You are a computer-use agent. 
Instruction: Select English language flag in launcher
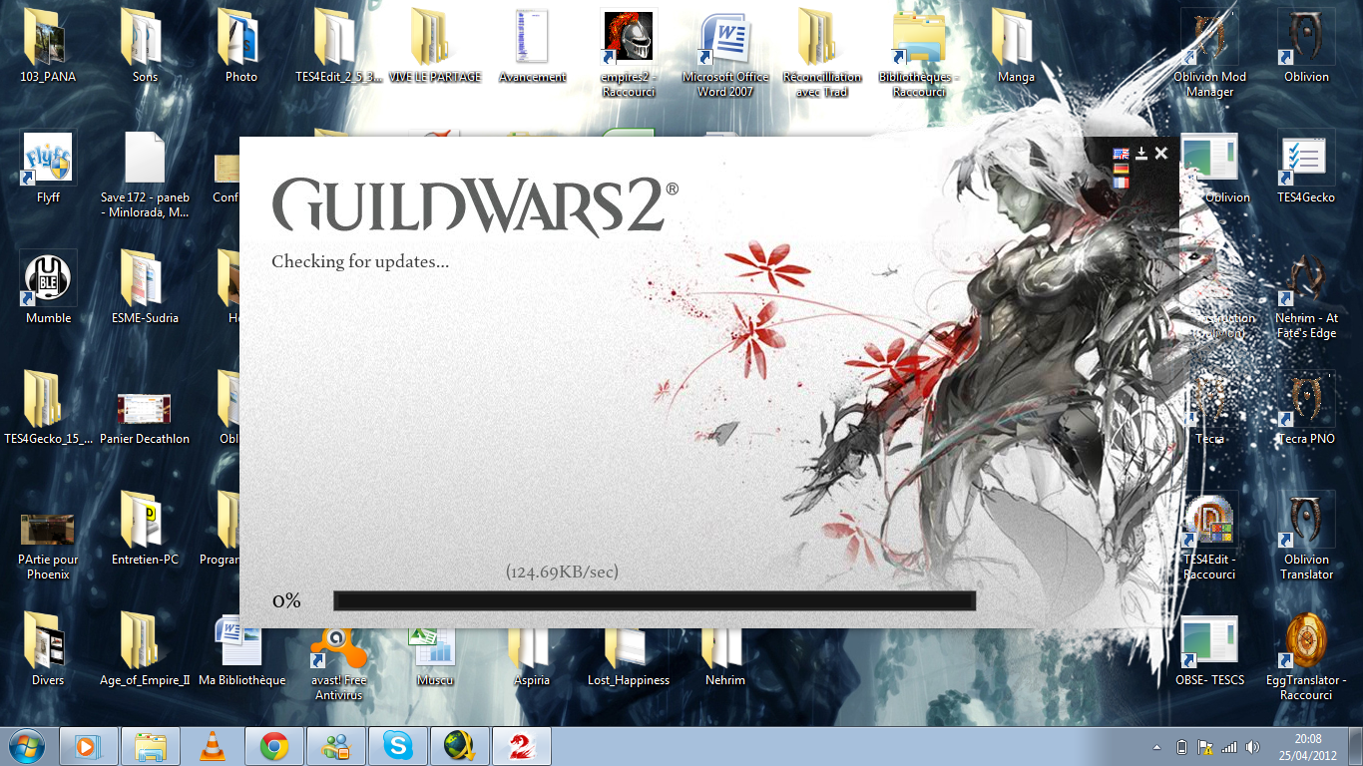click(x=1121, y=154)
